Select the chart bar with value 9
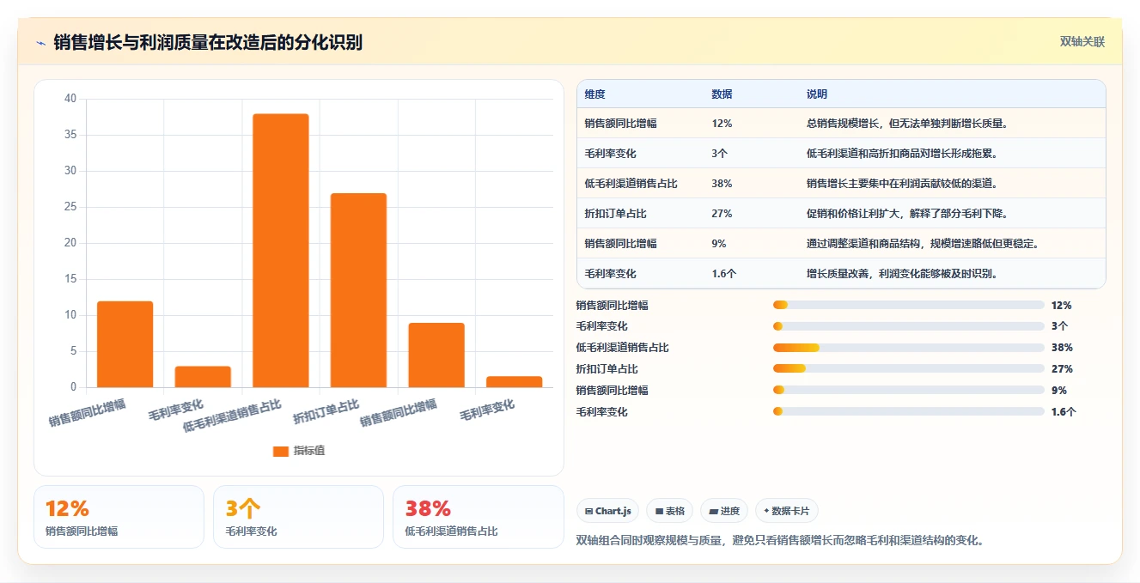Screen dimensions: 1140x583 coord(436,355)
